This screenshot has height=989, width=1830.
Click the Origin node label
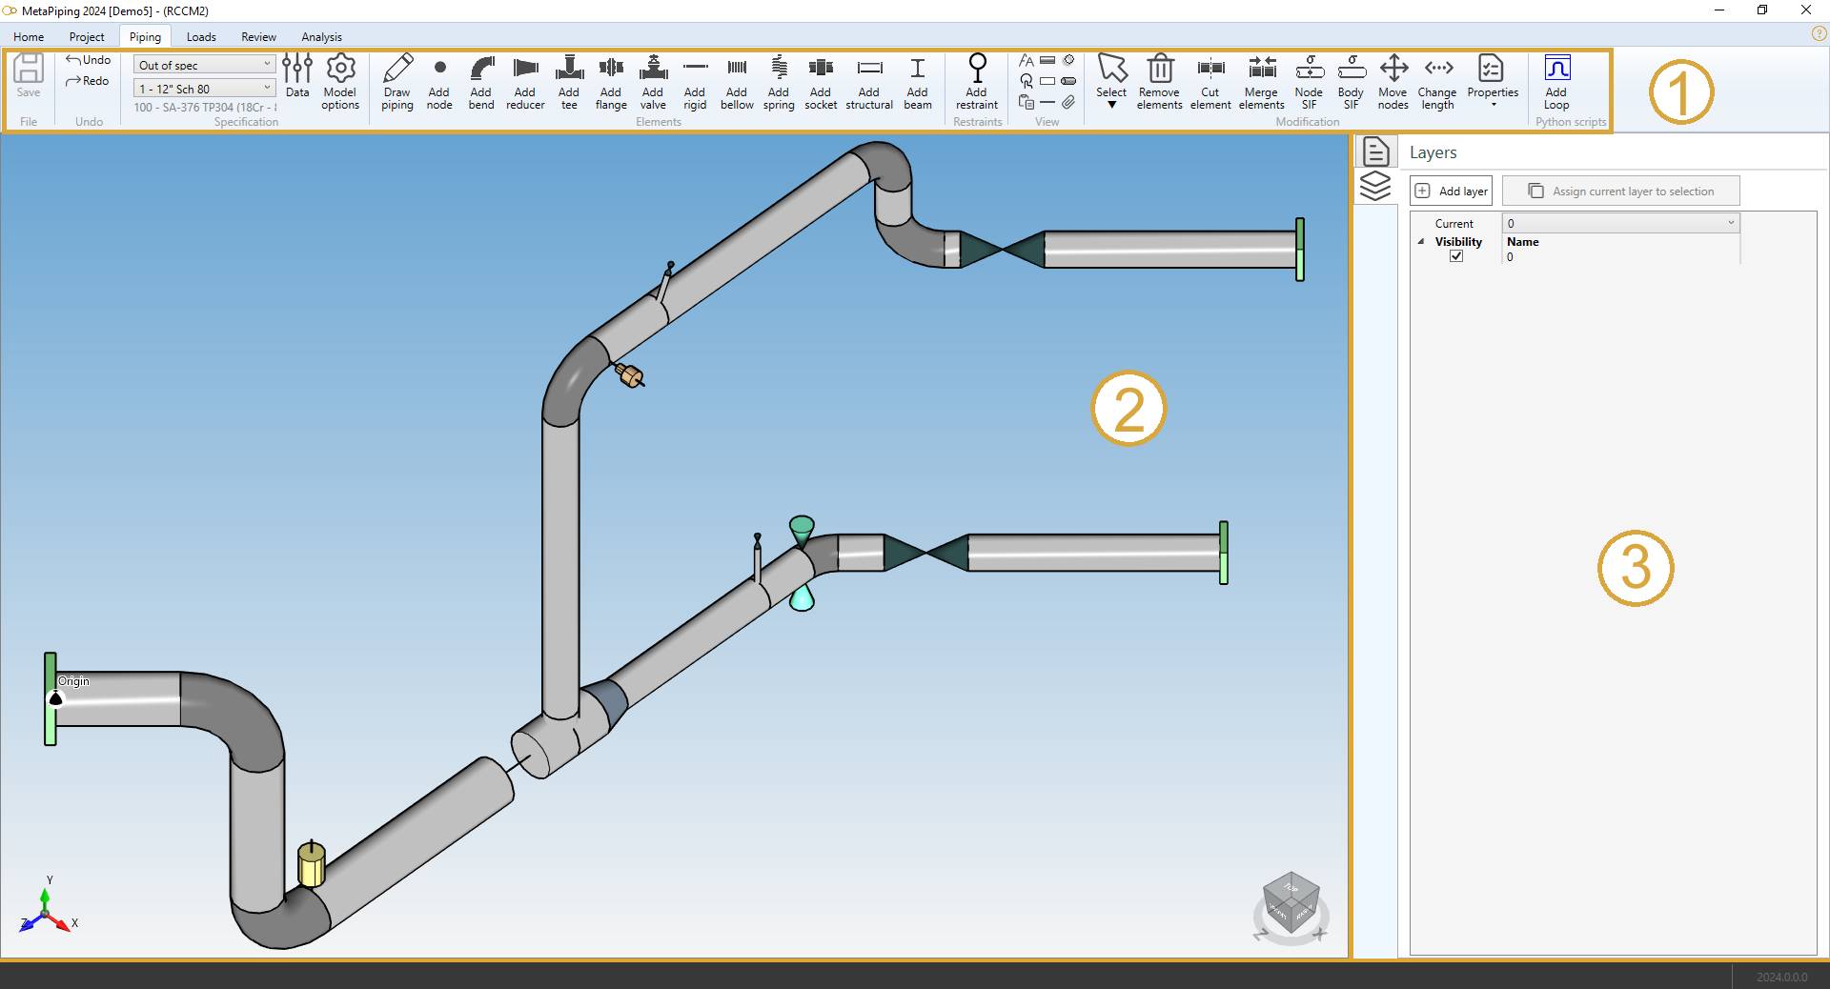(x=73, y=681)
